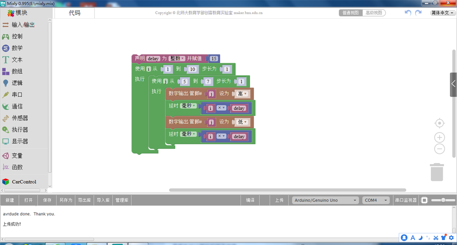Zoom in with the plus icon
Image resolution: width=457 pixels, height=245 pixels.
[x=440, y=137]
